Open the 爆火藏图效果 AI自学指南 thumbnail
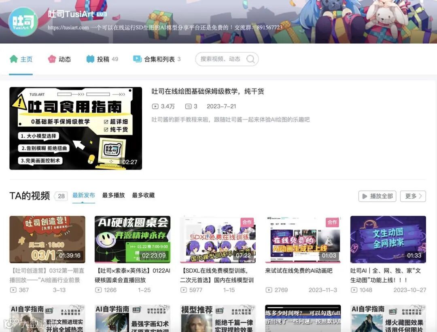 pyautogui.click(x=388, y=318)
